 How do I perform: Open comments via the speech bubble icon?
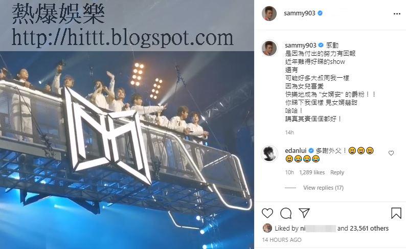pos(286,213)
